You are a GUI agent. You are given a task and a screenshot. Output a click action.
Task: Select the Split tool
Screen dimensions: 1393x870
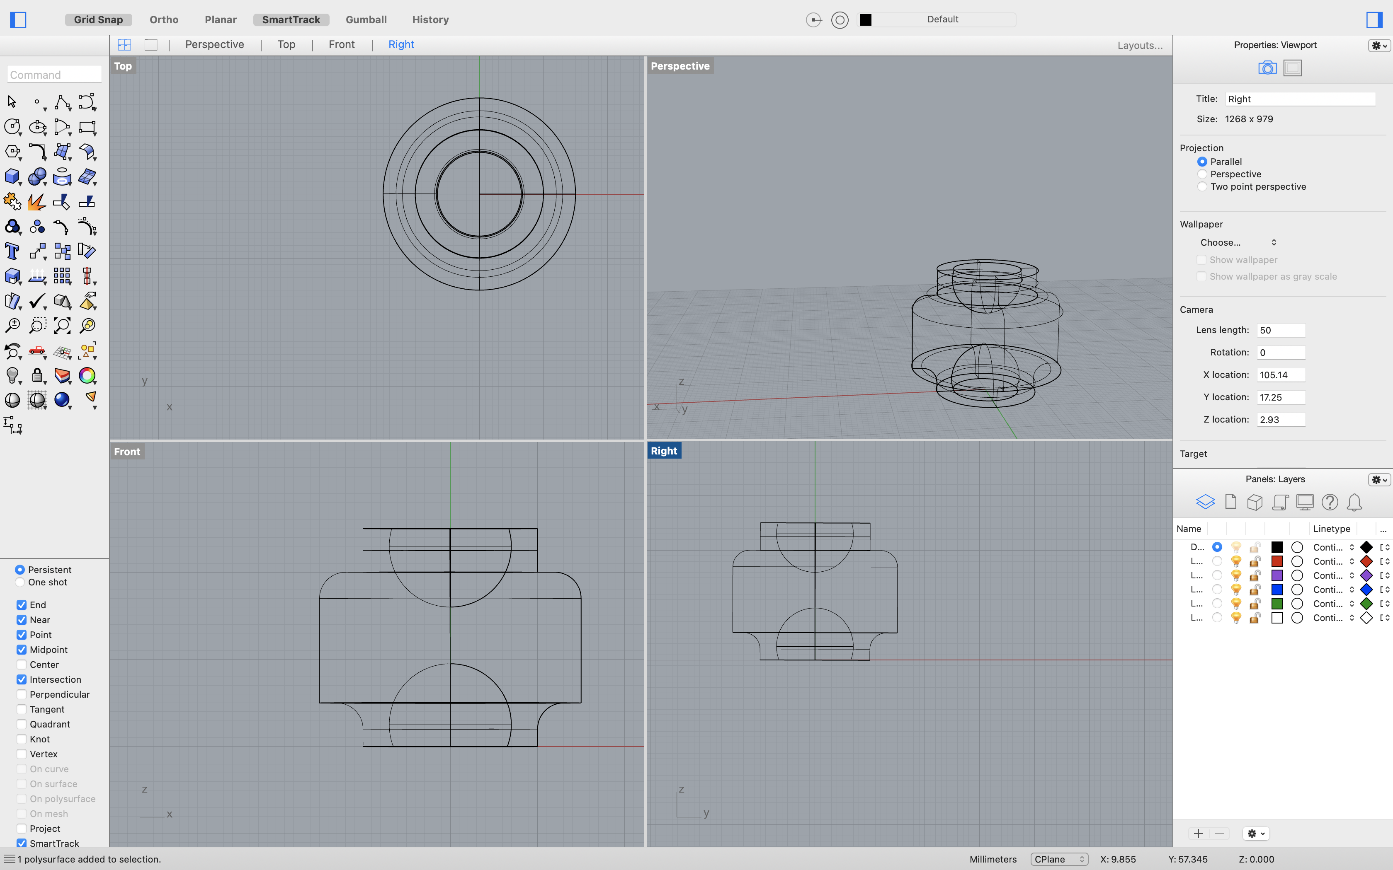pos(87,201)
